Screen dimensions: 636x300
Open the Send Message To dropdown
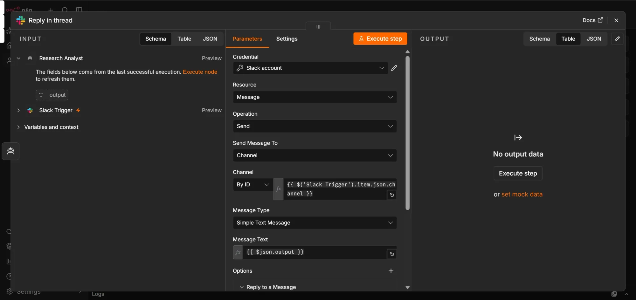[x=315, y=155]
